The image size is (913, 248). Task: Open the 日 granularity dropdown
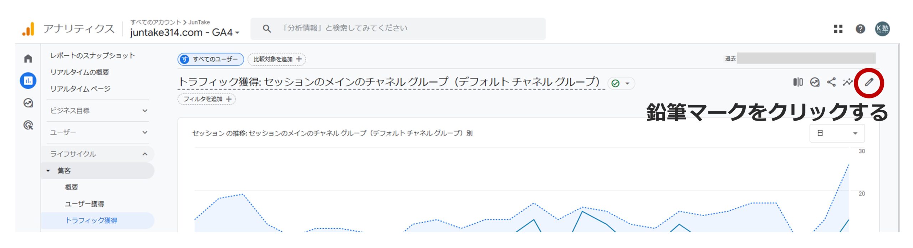pos(837,133)
